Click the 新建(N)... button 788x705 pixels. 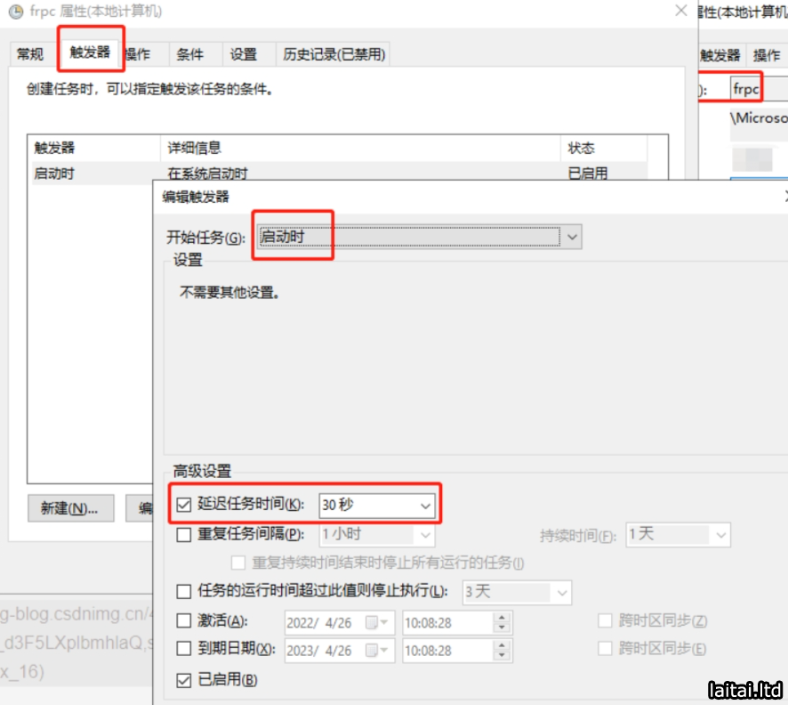pyautogui.click(x=69, y=508)
